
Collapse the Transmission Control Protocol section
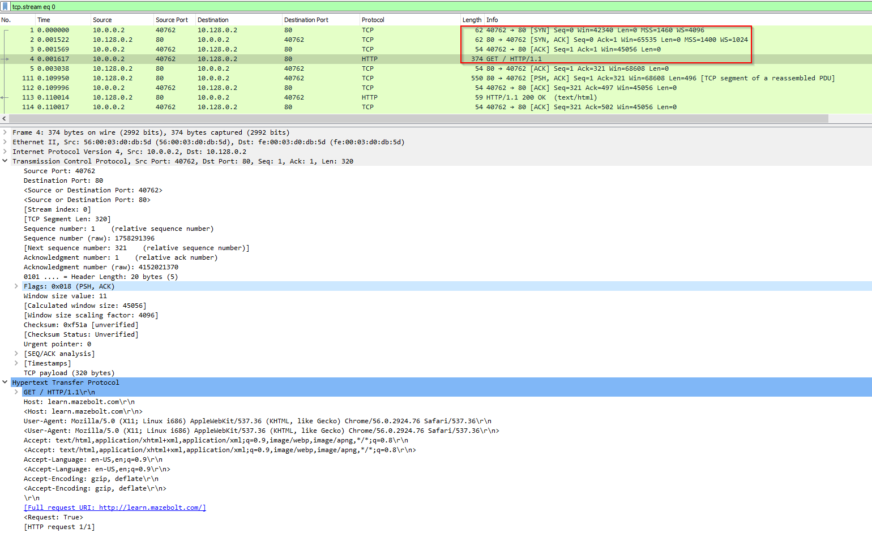click(x=5, y=161)
